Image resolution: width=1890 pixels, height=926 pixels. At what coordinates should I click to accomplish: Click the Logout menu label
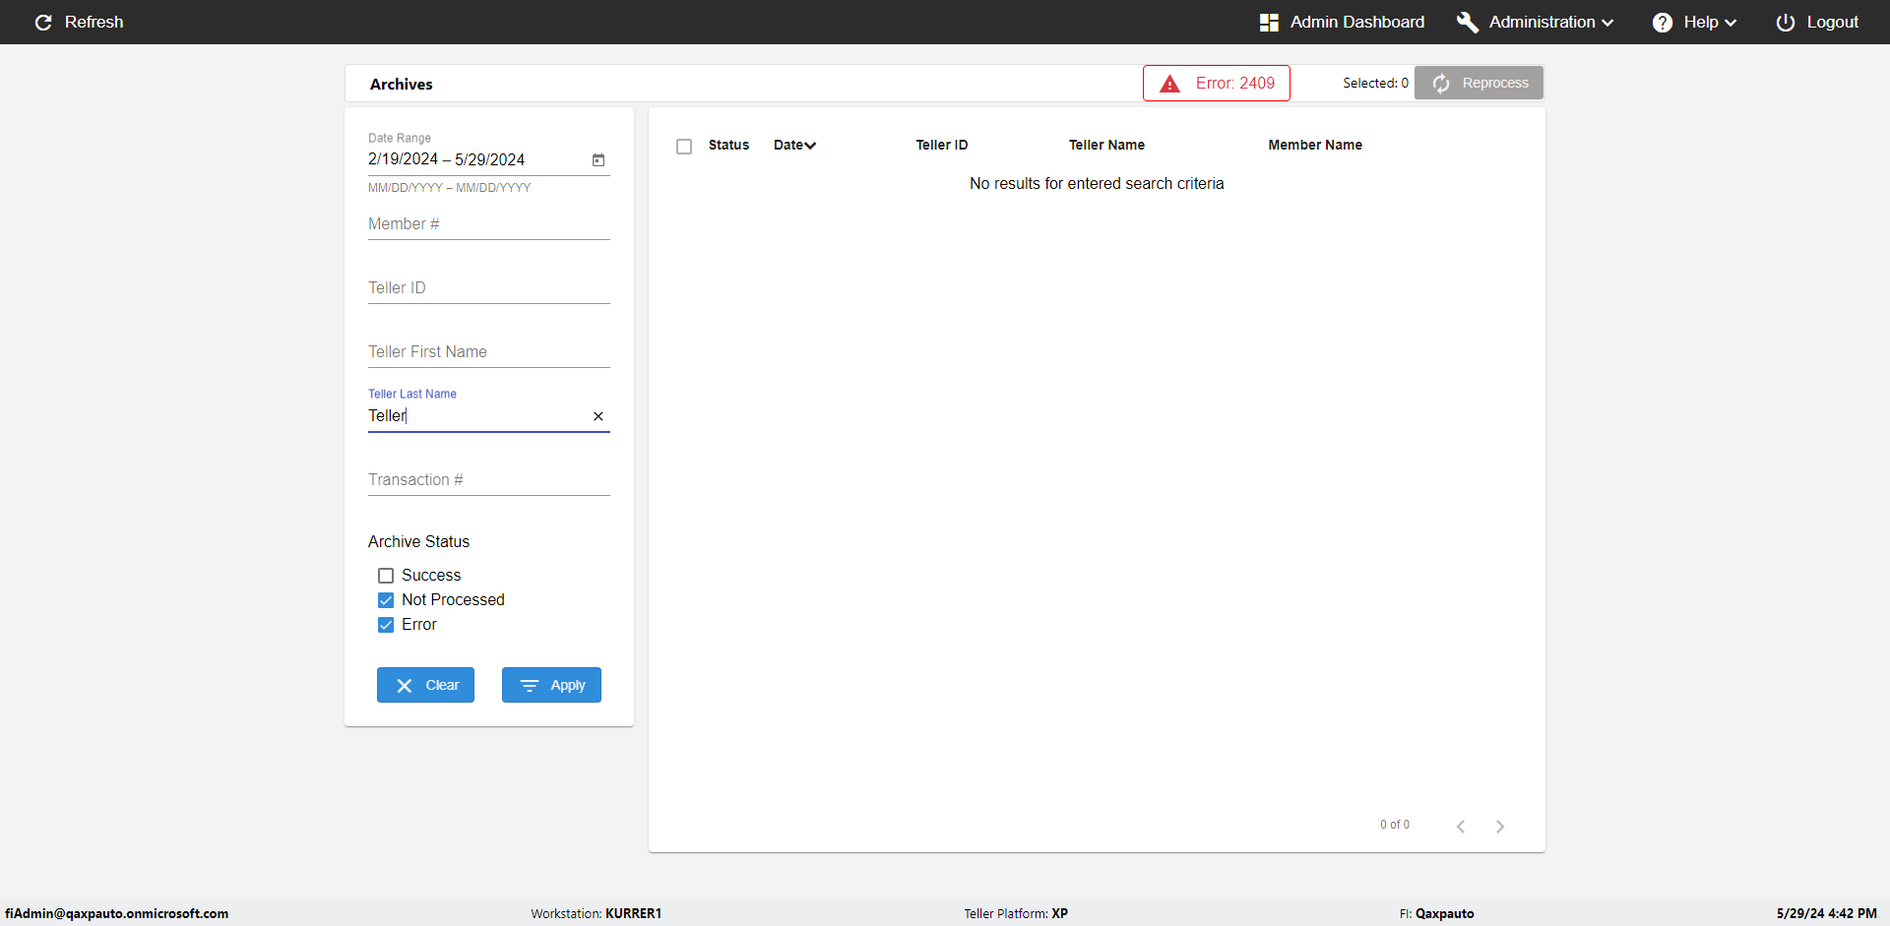coord(1832,22)
